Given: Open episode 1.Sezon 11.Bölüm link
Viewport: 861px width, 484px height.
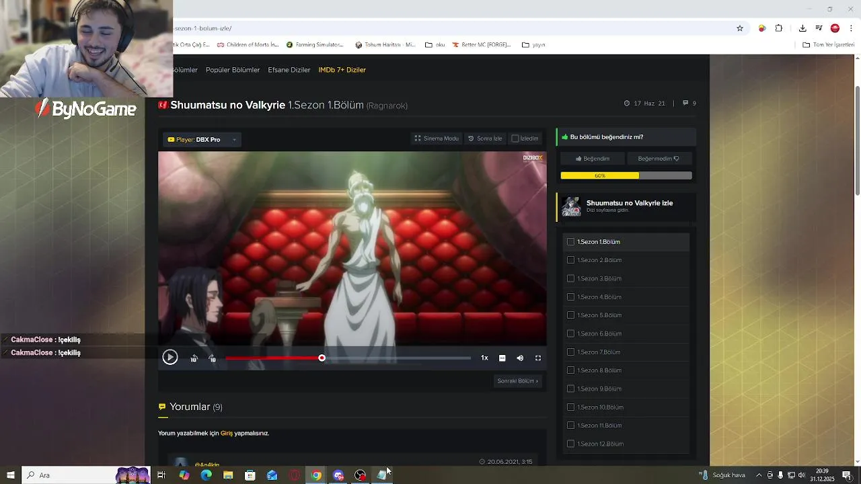Looking at the screenshot, I should [599, 426].
